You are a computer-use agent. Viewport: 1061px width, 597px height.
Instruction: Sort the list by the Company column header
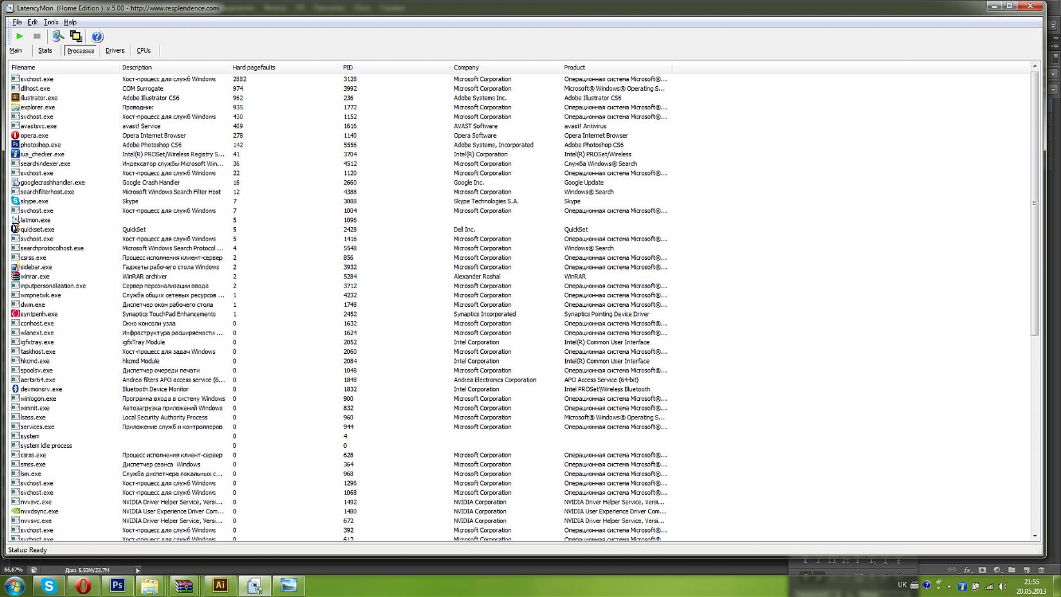pos(506,68)
